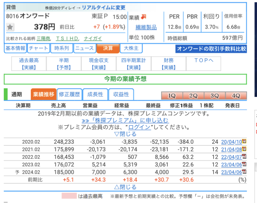Open the 繊維製品 sector link

146,27
